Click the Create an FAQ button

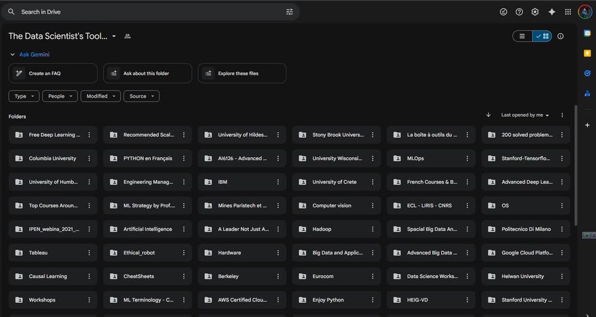[x=53, y=74]
